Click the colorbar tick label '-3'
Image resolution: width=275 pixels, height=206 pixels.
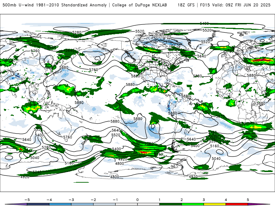click(x=71, y=200)
